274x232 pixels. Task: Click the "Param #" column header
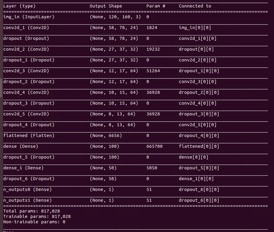pos(156,6)
